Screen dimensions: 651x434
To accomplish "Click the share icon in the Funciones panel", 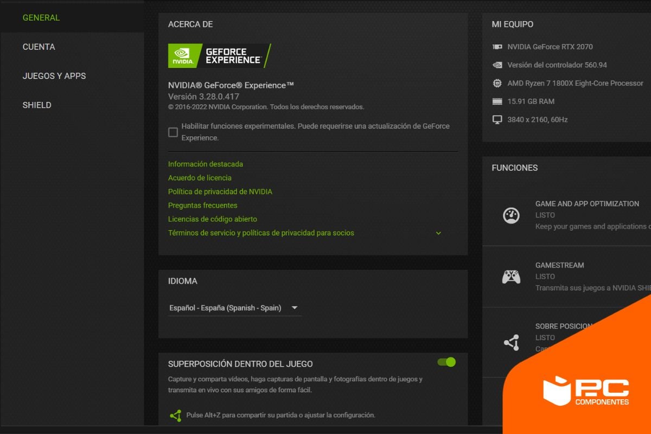I will [x=511, y=343].
